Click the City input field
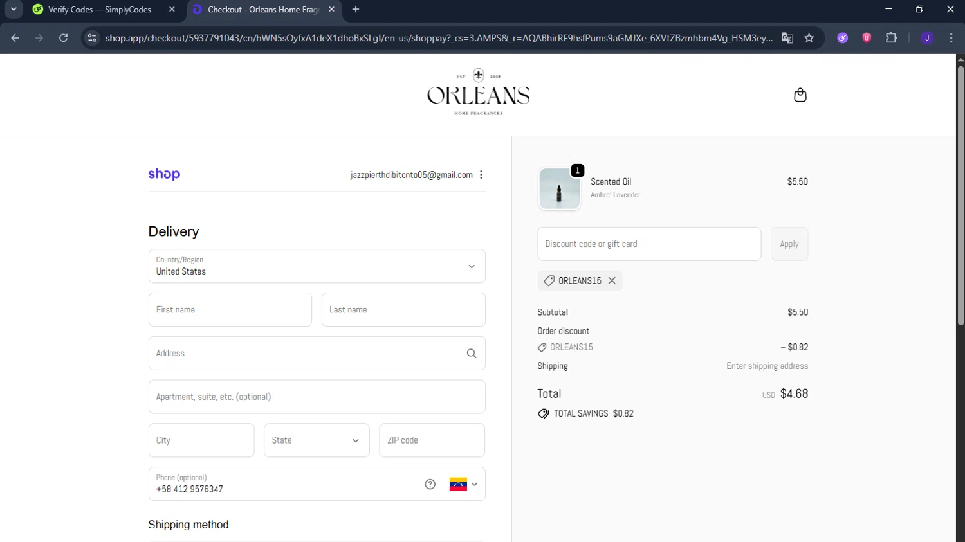965x542 pixels. coord(201,440)
